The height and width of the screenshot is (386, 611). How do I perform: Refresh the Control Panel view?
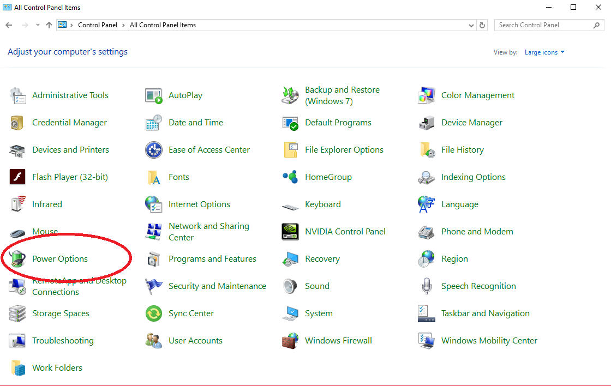[x=482, y=25]
